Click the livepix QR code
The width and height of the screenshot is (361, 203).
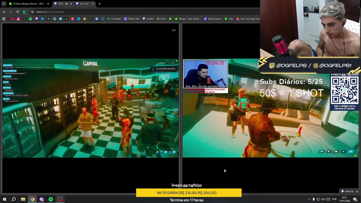click(x=344, y=91)
